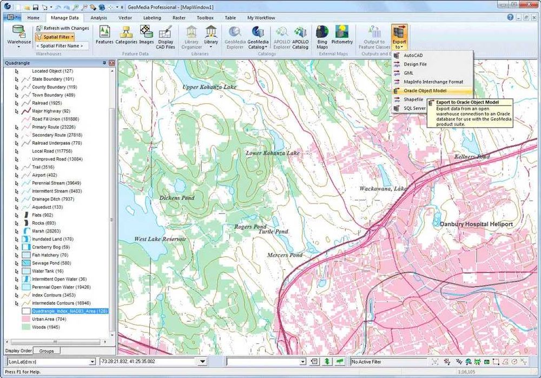The width and height of the screenshot is (541, 378).
Task: Open the Lon,Lat coordinate format dropdown
Action: [92, 361]
